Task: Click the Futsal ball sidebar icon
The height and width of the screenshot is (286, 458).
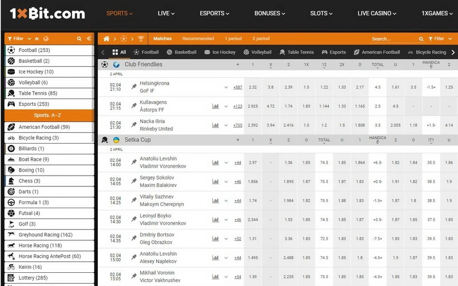Action: 11,213
